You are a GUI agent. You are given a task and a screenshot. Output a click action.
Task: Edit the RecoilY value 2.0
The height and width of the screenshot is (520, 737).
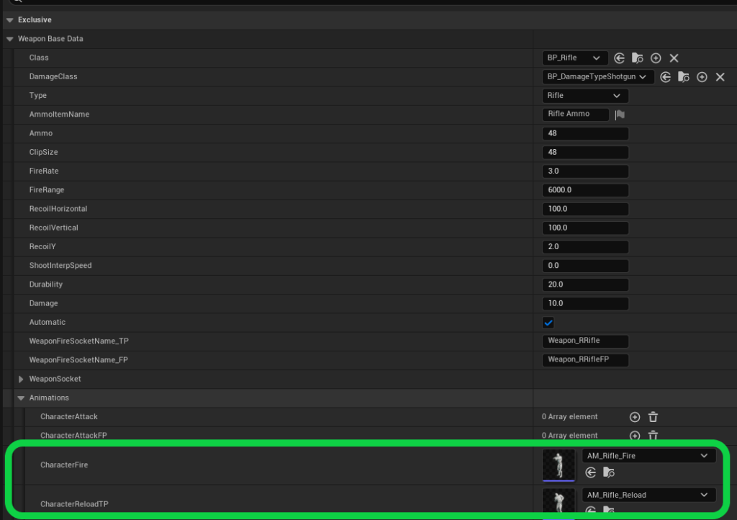[x=585, y=247]
